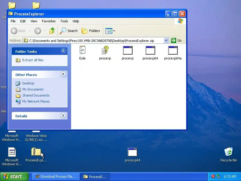
Task: Click the Forward arrow button
Action: coord(38,31)
